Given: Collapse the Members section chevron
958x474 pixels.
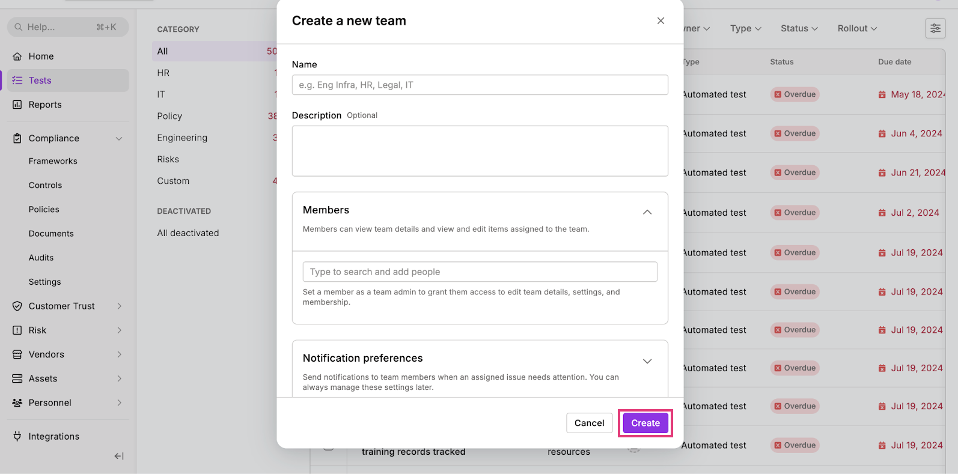Looking at the screenshot, I should pos(647,212).
